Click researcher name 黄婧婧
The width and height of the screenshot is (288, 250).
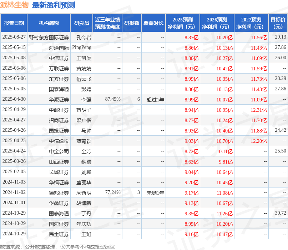coord(84,69)
